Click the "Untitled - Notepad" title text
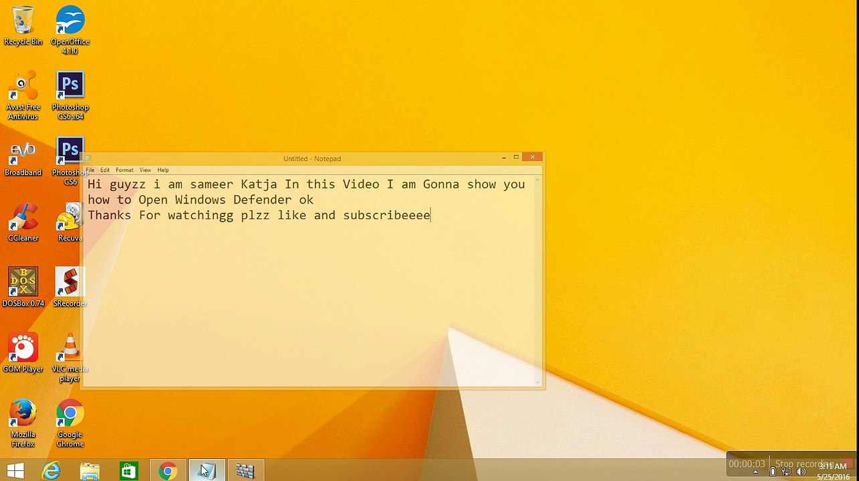 pyautogui.click(x=312, y=158)
